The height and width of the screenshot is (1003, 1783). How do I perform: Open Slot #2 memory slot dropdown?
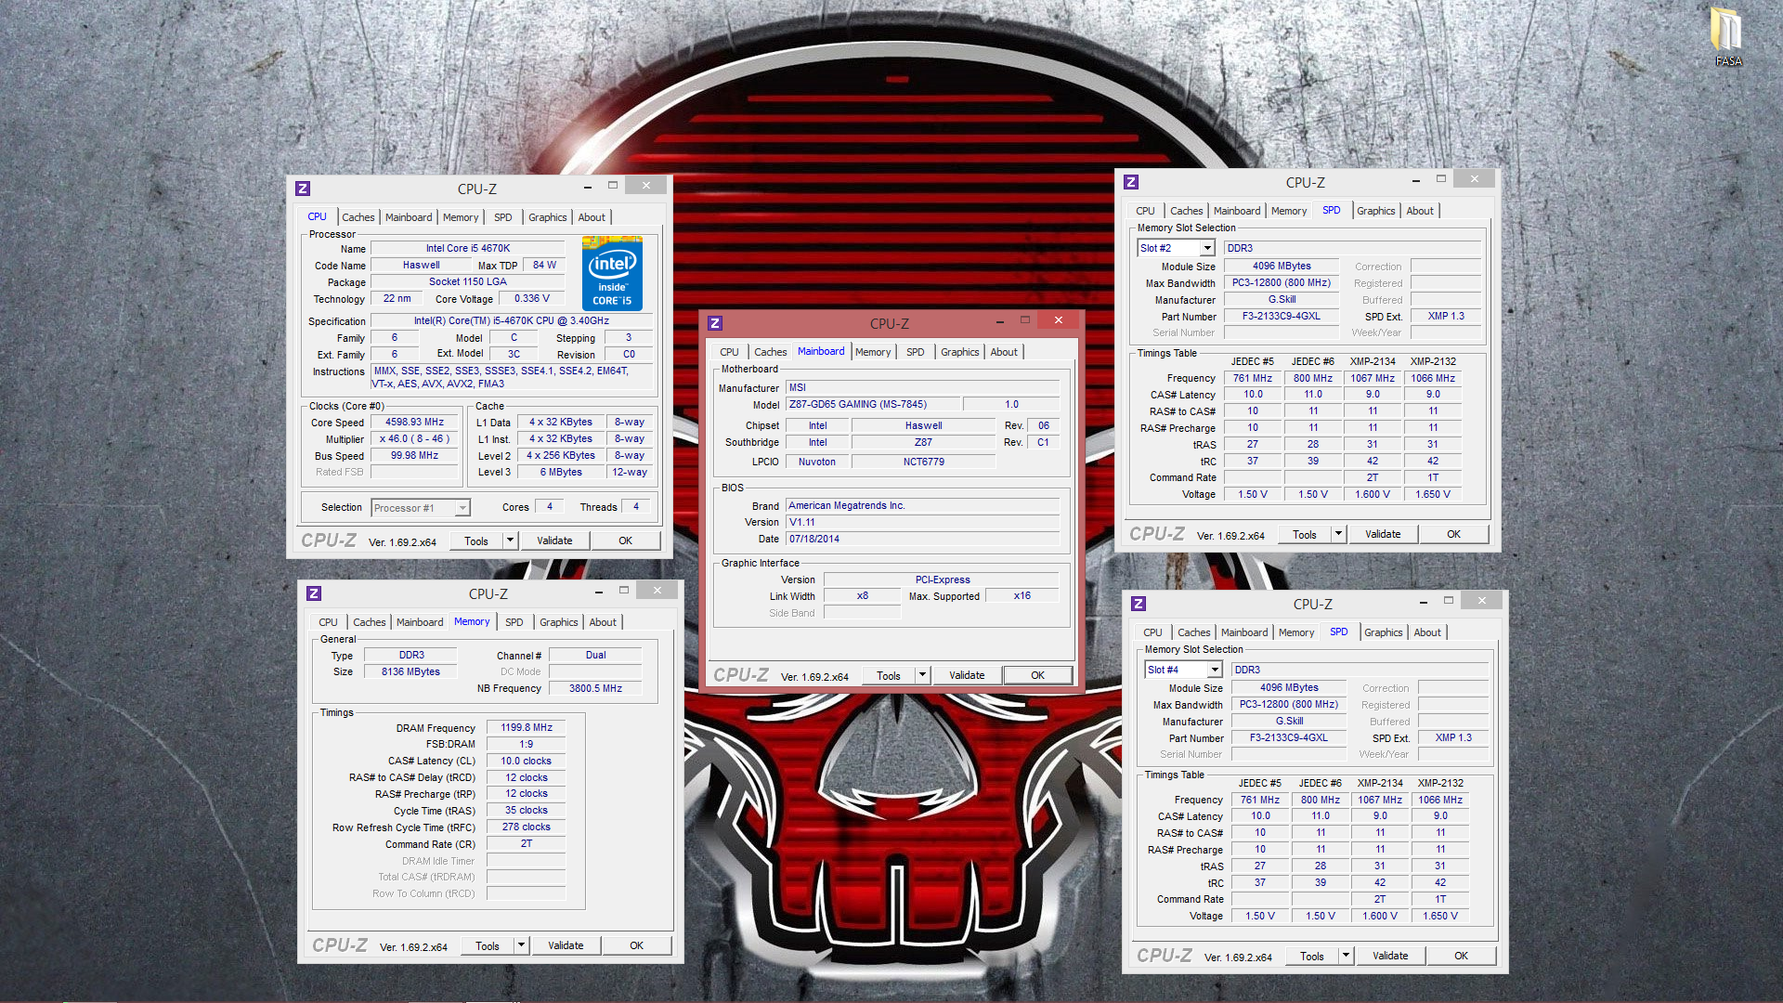pos(1207,248)
